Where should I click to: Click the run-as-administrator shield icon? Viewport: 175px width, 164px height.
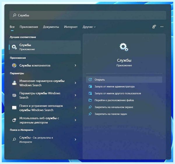[x=90, y=86]
